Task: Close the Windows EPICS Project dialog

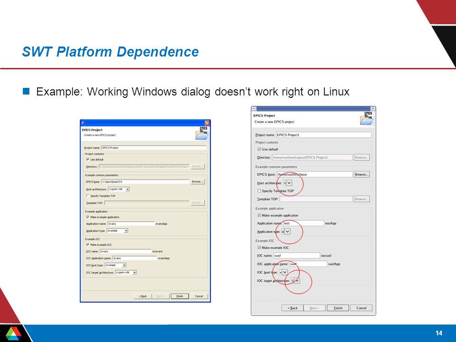Action: (207, 123)
